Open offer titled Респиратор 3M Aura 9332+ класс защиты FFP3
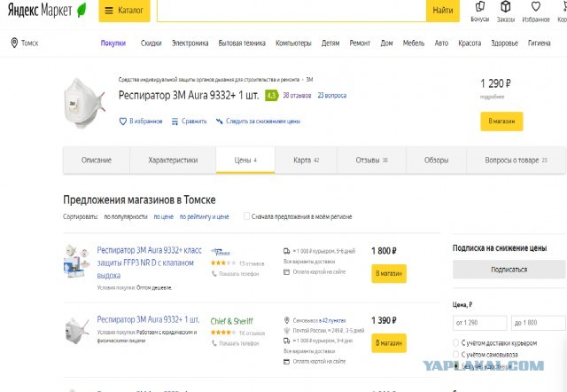Screen dimensions: 567x392 tap(150, 263)
